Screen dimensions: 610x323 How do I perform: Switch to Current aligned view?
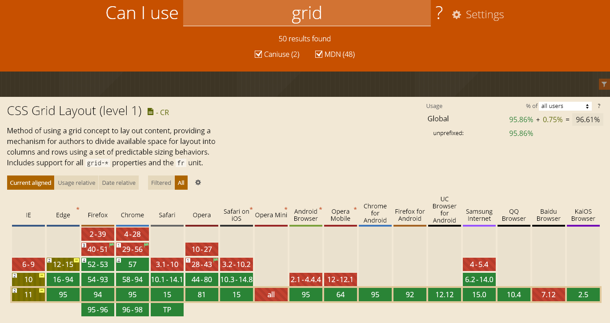pyautogui.click(x=31, y=183)
